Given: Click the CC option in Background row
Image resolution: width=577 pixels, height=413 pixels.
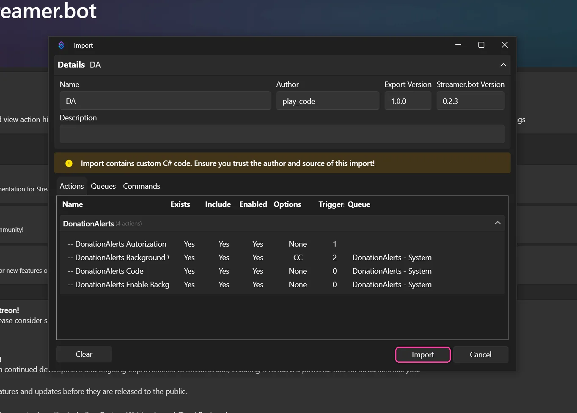Looking at the screenshot, I should click(x=298, y=258).
